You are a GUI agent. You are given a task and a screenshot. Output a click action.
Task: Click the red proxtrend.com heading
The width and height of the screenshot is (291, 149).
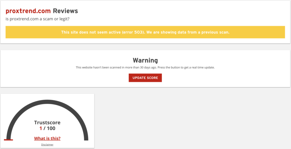[x=28, y=11]
